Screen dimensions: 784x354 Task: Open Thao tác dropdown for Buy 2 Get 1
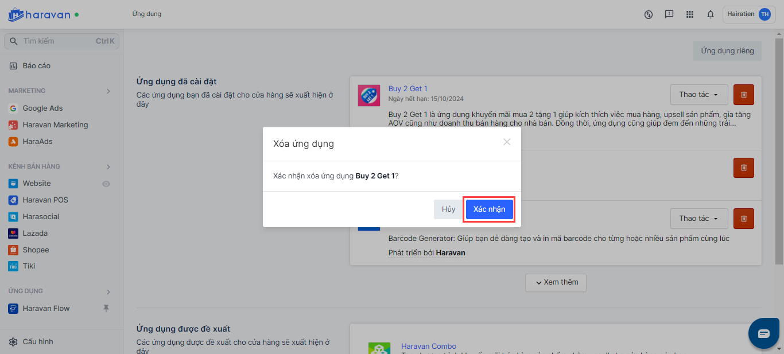click(699, 95)
